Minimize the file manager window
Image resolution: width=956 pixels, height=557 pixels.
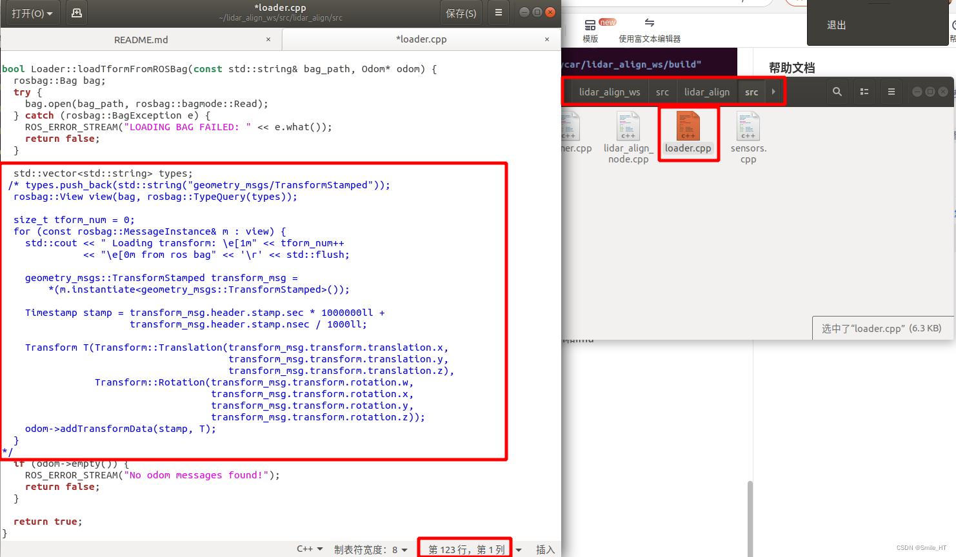point(917,92)
